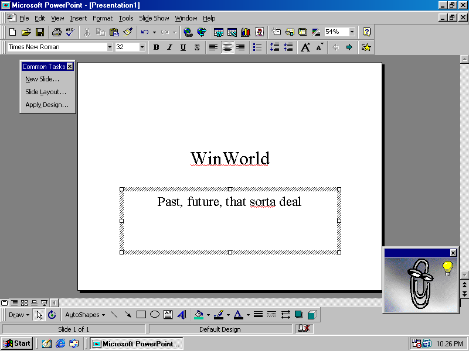Open the undo history dropdown arrow
This screenshot has width=469, height=351.
154,32
